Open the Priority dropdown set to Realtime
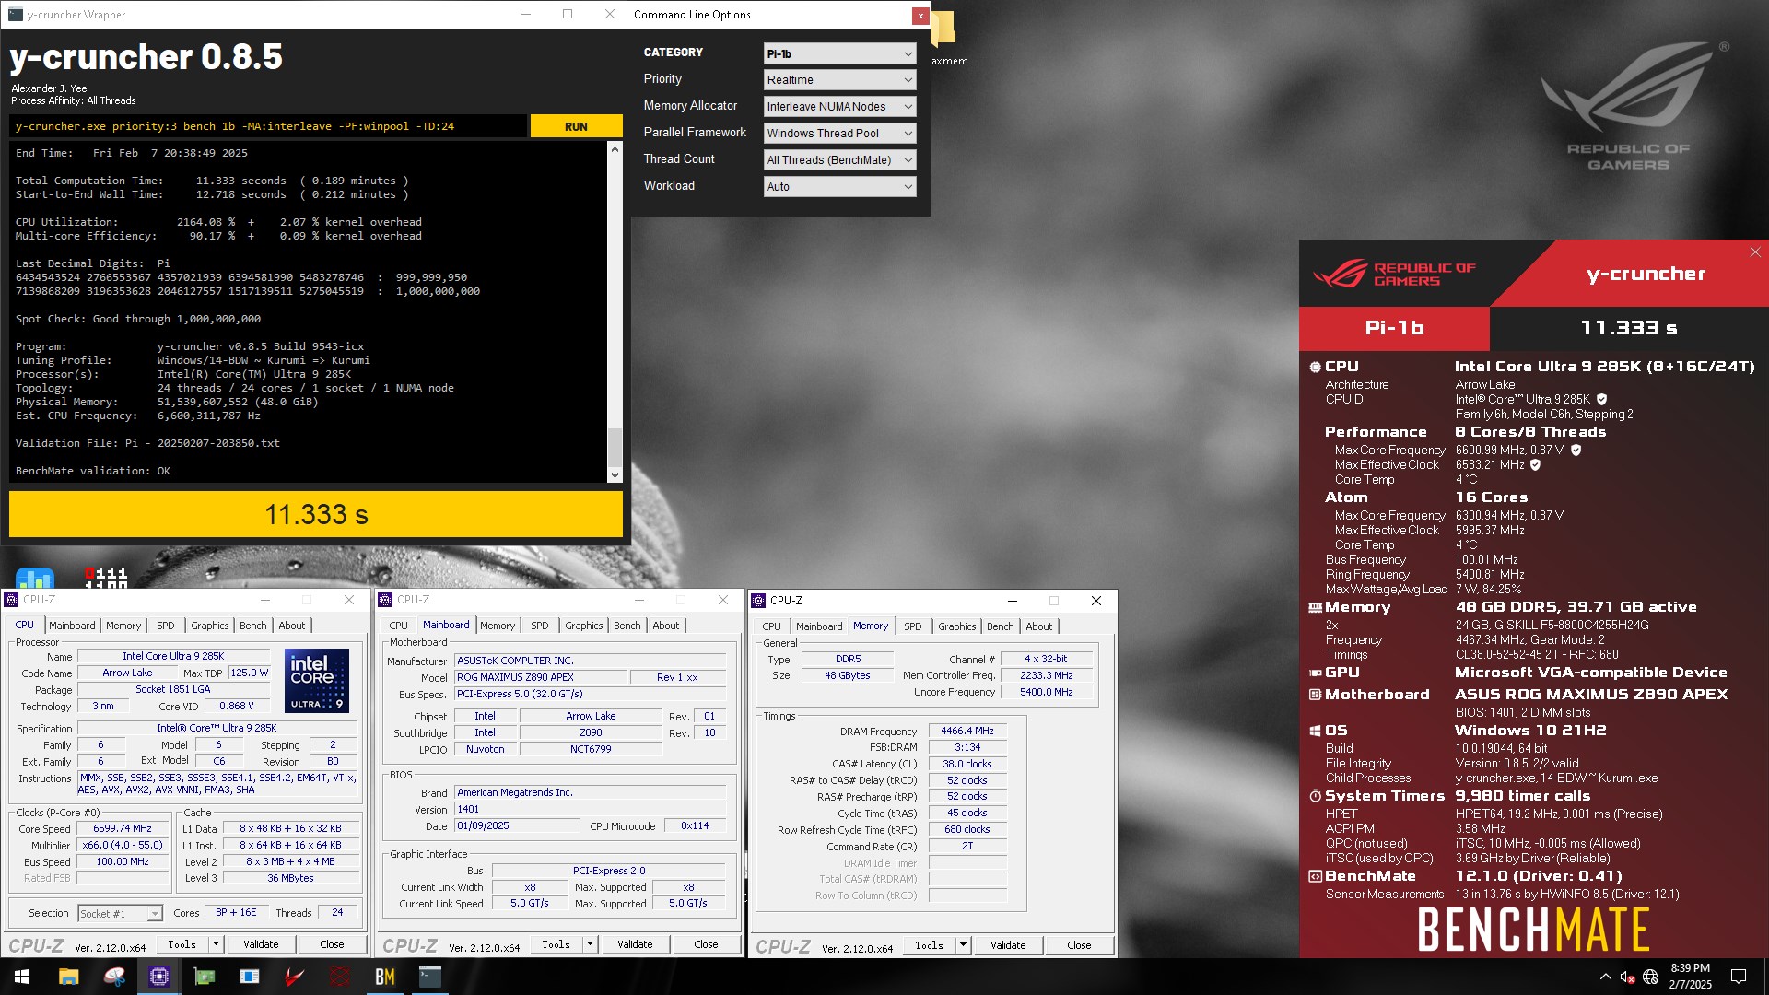The height and width of the screenshot is (995, 1769). pyautogui.click(x=839, y=80)
